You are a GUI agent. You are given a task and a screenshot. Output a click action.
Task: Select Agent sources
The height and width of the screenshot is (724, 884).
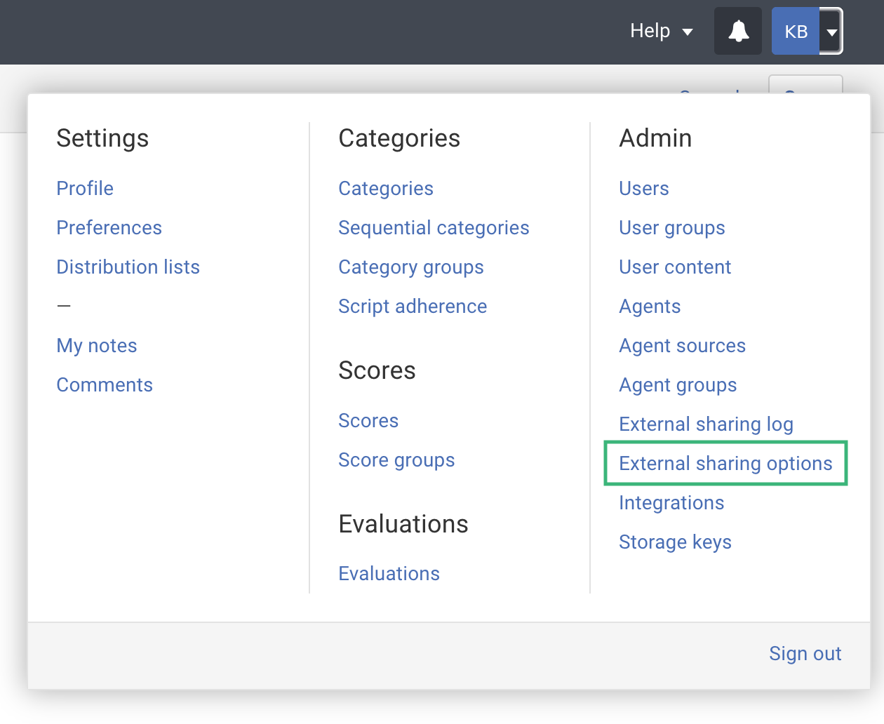682,346
